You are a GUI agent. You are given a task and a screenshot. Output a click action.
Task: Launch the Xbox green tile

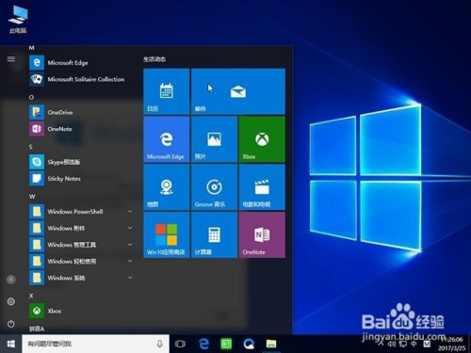point(262,139)
